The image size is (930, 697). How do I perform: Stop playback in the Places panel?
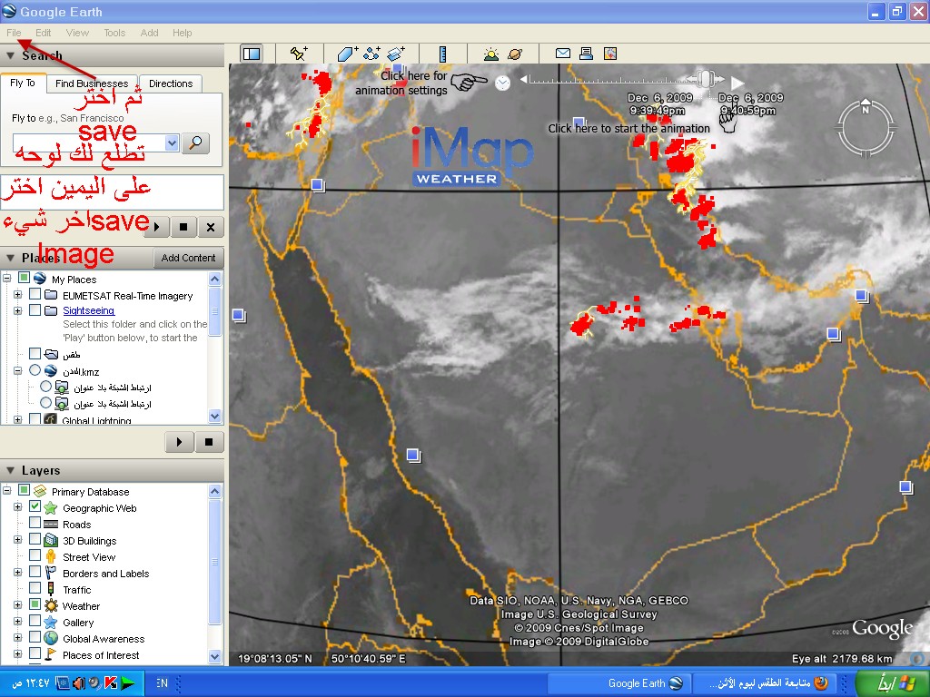pos(209,442)
